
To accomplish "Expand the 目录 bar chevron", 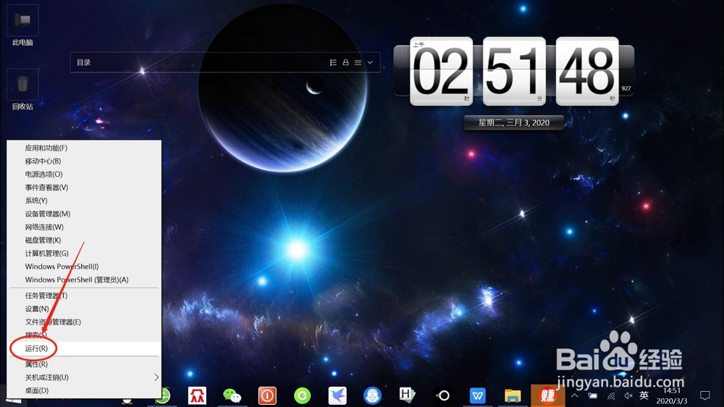I will pyautogui.click(x=370, y=62).
